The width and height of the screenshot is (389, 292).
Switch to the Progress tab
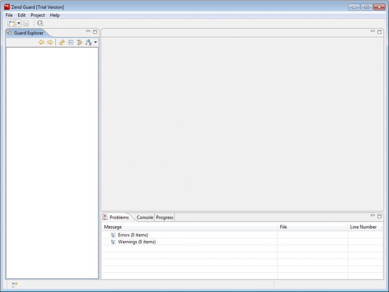(x=164, y=217)
